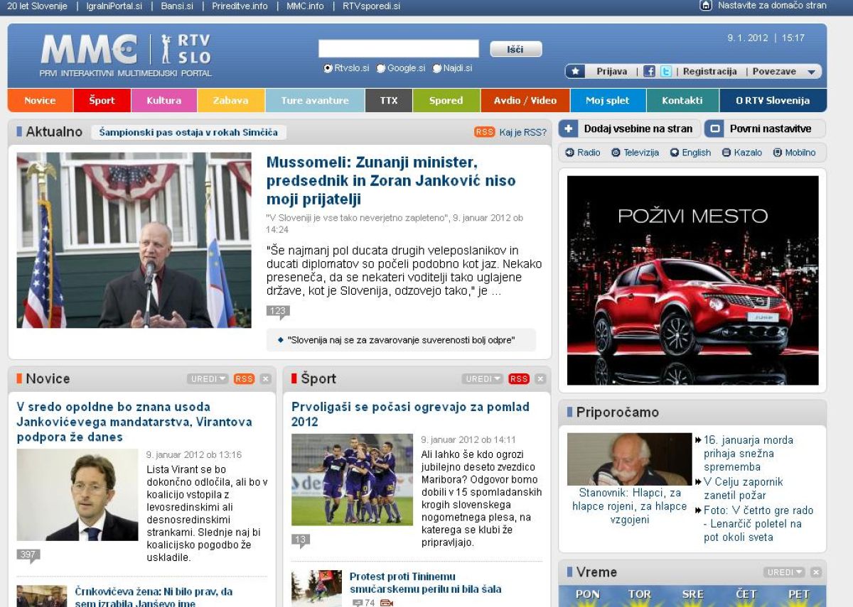
Task: Select the Rtvslo.si search radio button
Action: (x=328, y=69)
